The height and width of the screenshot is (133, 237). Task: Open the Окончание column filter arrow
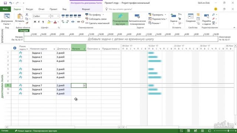99,49
